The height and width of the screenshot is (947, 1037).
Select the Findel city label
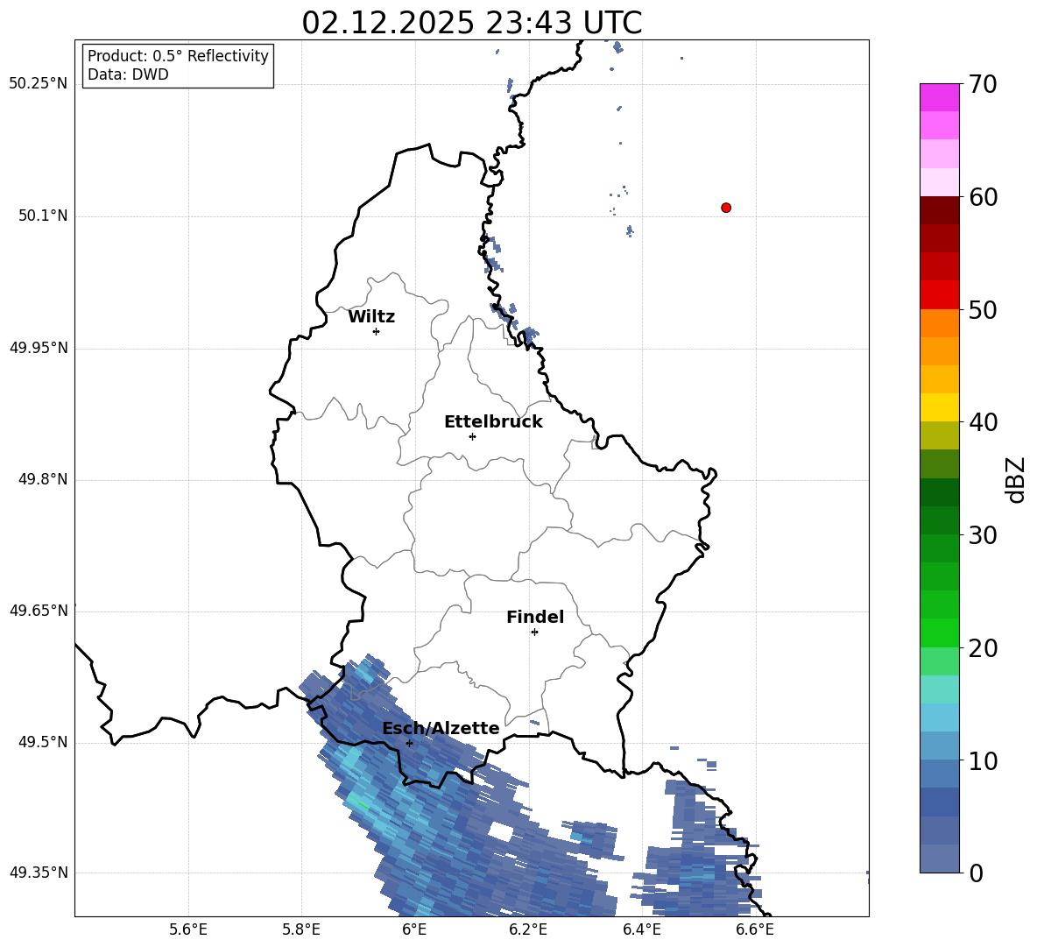point(535,617)
